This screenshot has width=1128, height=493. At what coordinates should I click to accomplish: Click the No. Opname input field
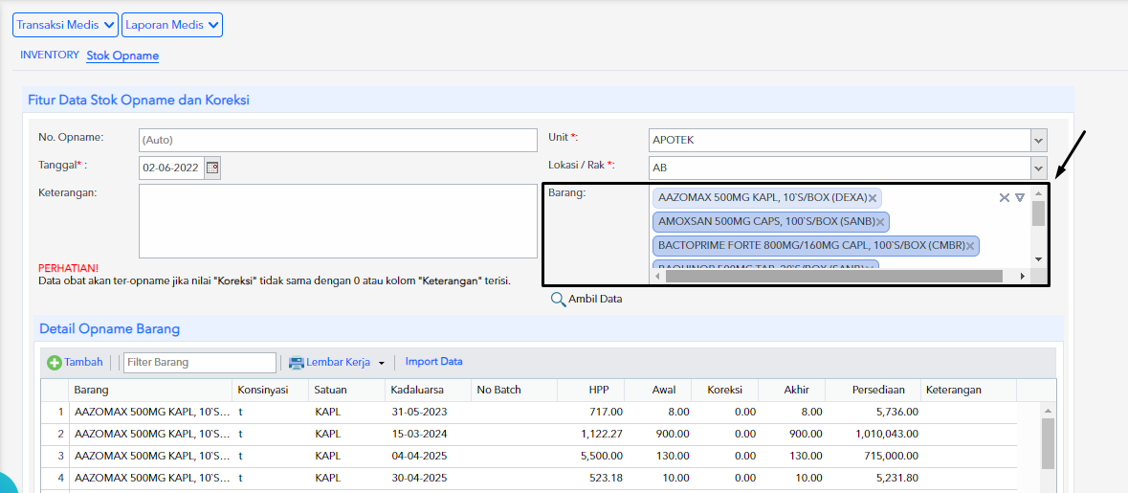pos(338,140)
